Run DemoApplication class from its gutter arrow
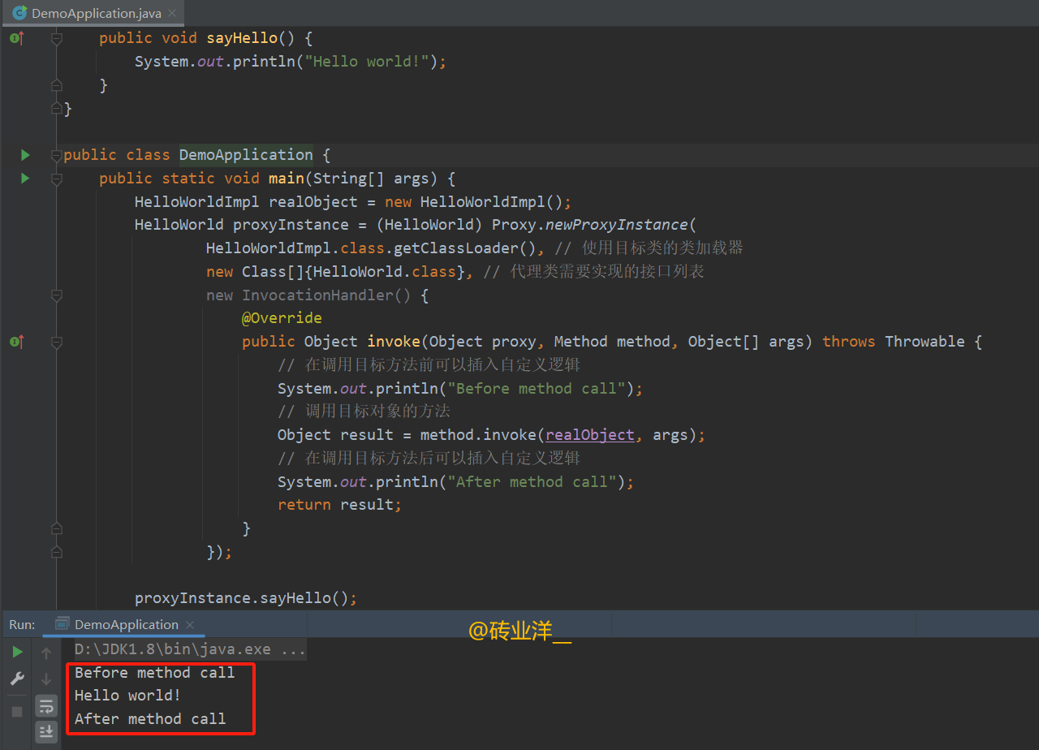 point(24,155)
